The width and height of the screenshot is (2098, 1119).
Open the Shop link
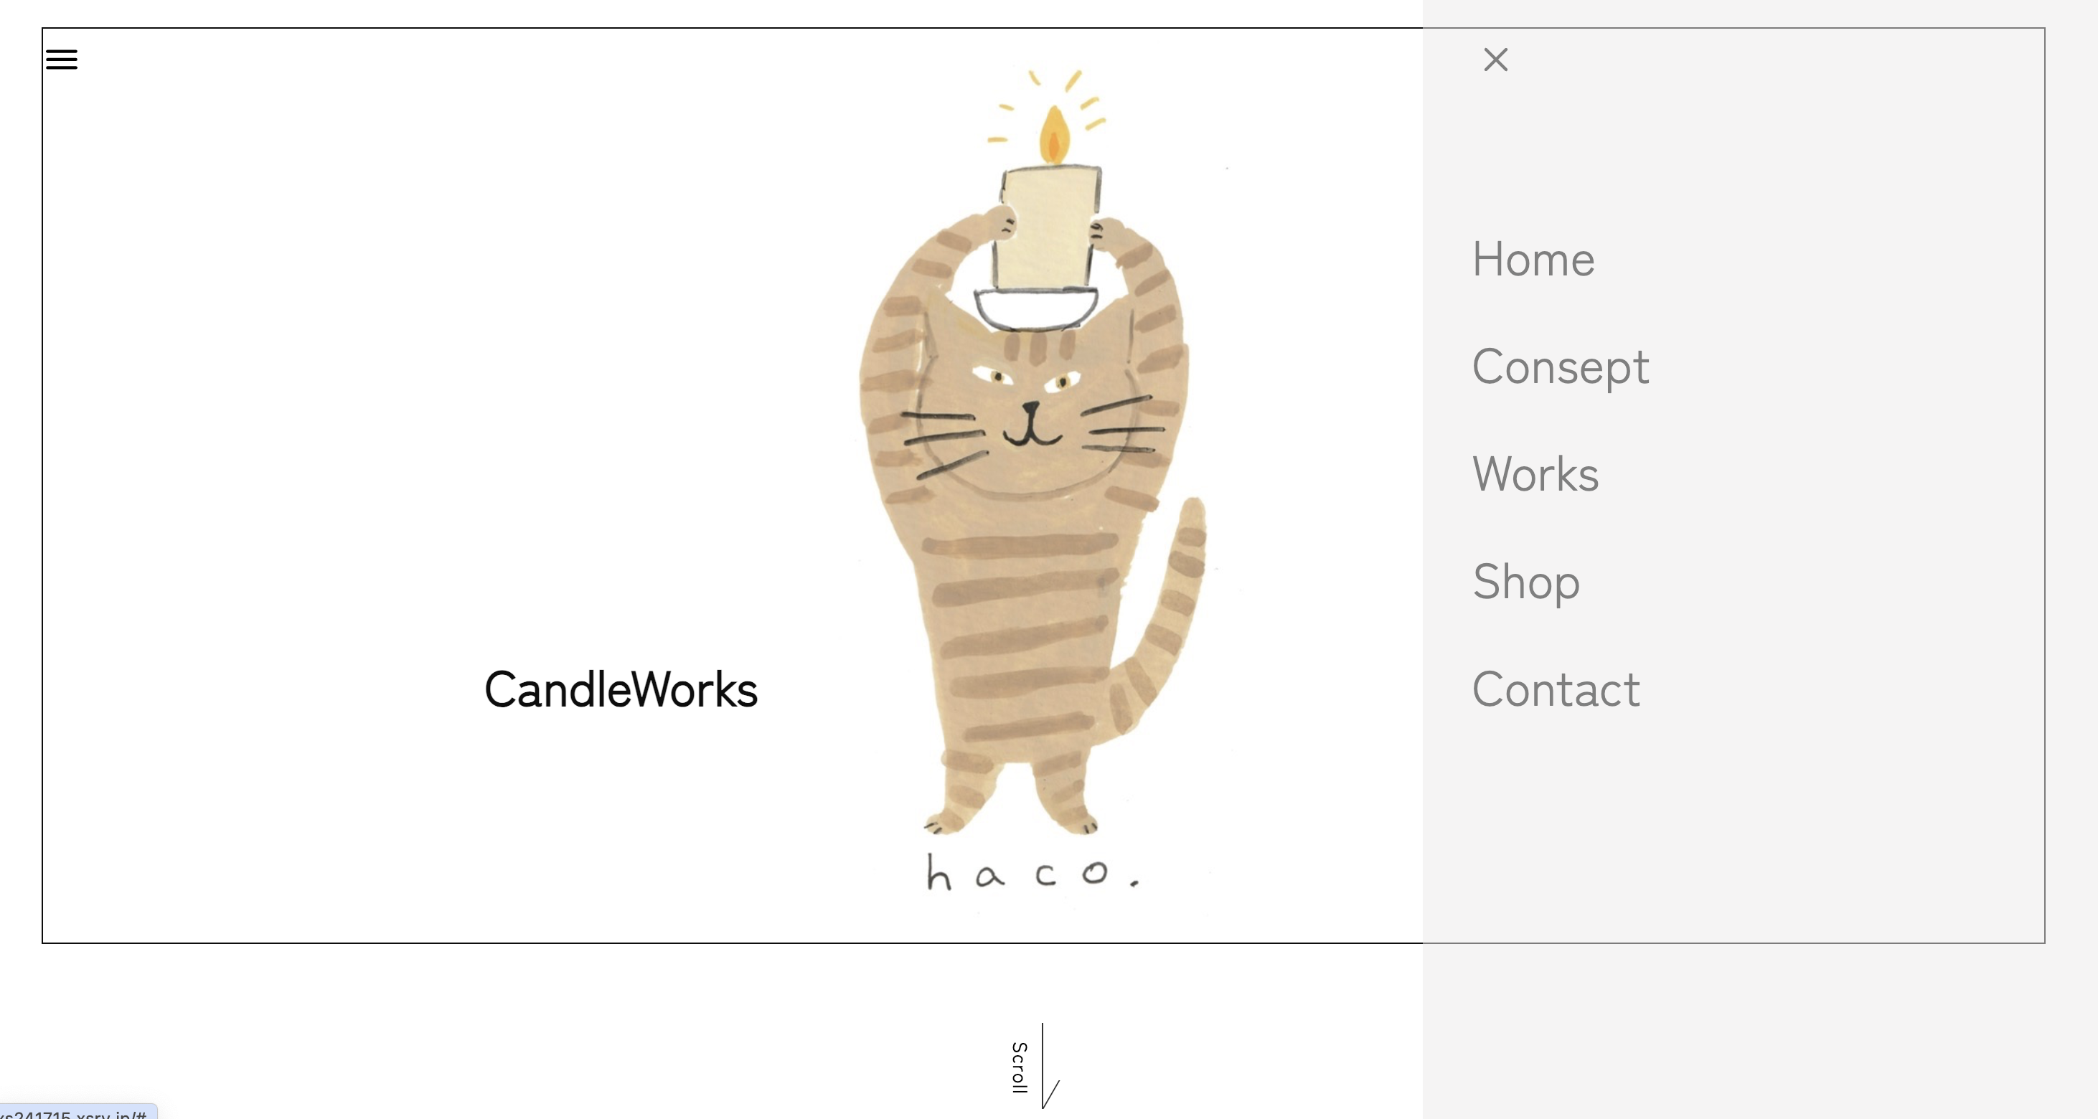coord(1525,582)
